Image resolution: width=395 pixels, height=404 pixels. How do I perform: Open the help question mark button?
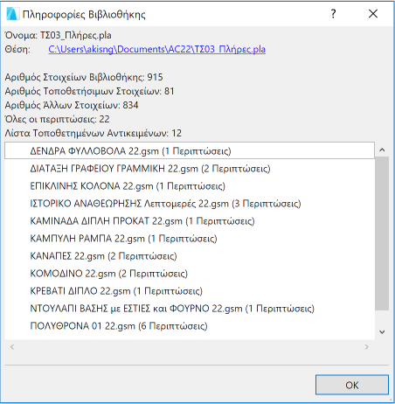334,14
